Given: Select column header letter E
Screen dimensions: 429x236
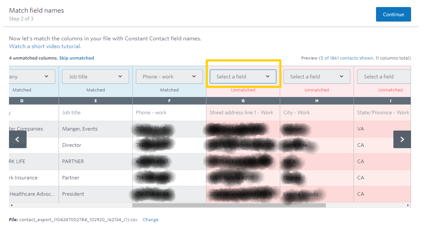Looking at the screenshot, I should tap(95, 101).
